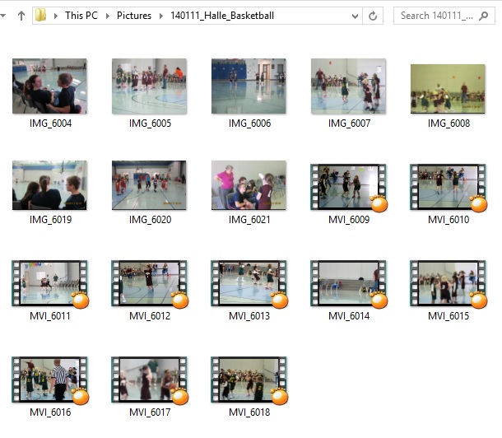
Task: Click the IMG_6020 file name
Action: click(150, 220)
